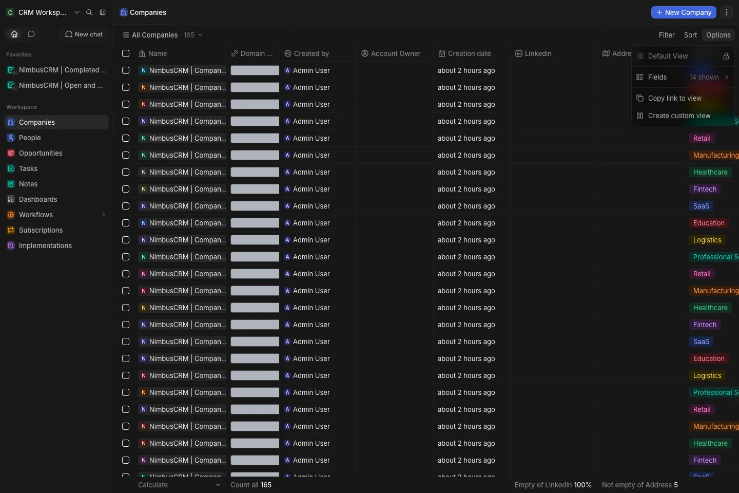Image resolution: width=739 pixels, height=493 pixels.
Task: Open favorite NimbusCRM | Open and view
Action: tap(56, 85)
